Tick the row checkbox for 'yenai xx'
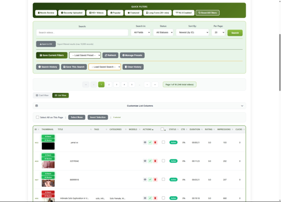 tap(163, 142)
